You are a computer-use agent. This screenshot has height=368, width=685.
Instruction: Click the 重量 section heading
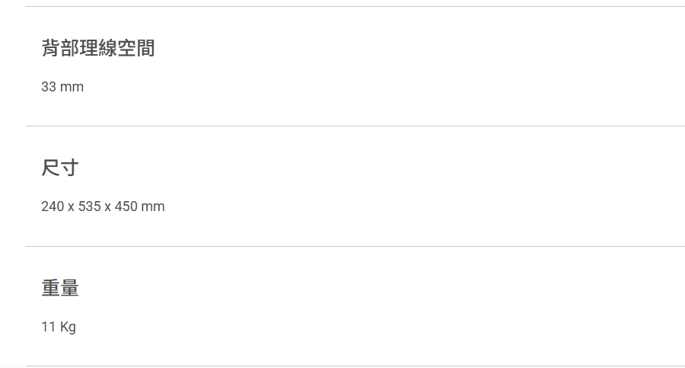click(60, 288)
